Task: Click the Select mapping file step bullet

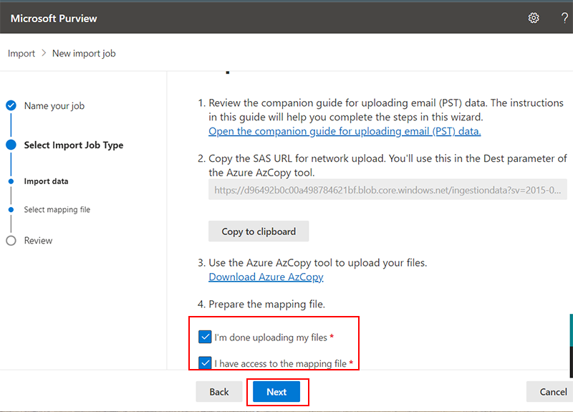Action: 11,209
